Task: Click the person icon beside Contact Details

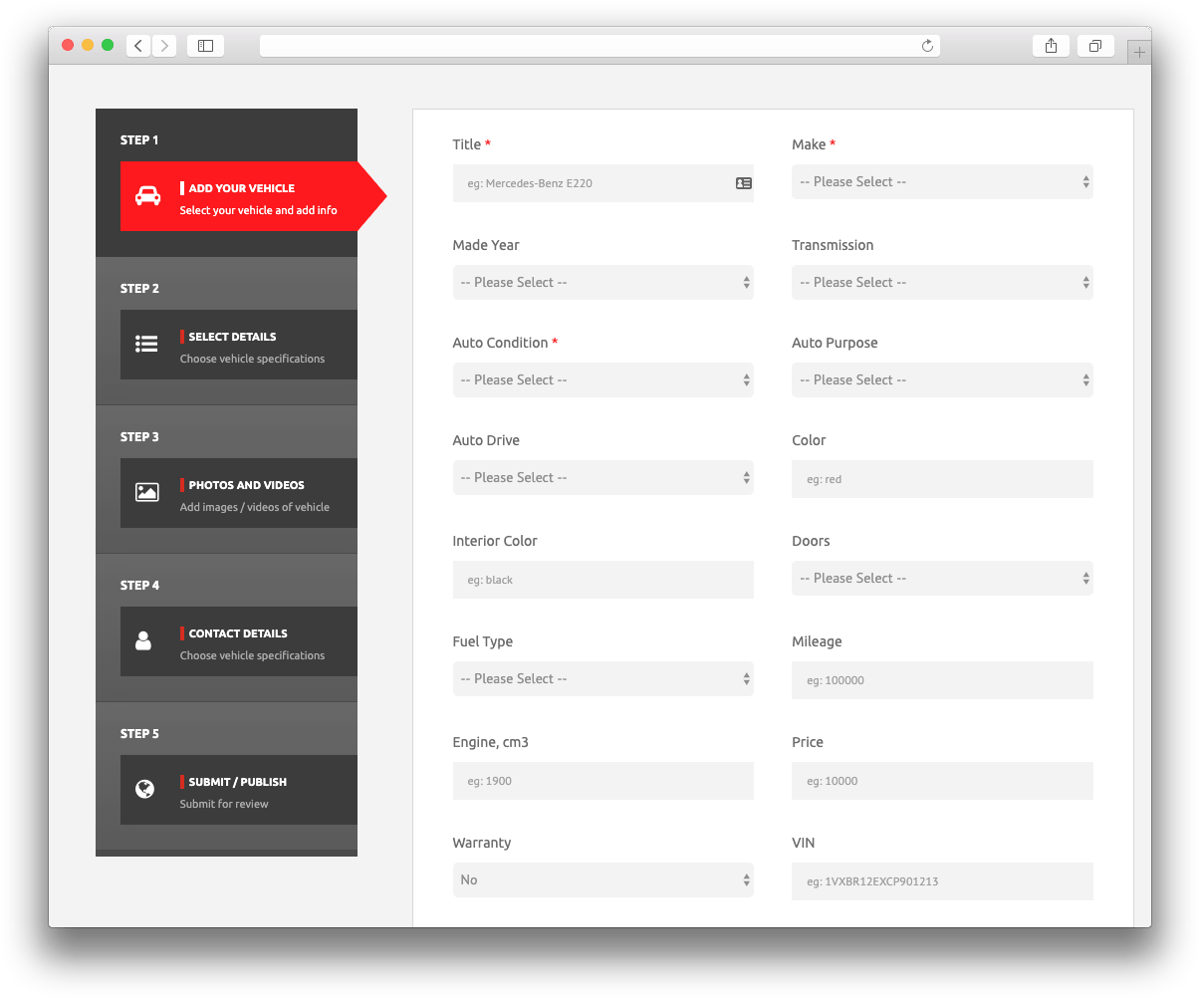Action: pyautogui.click(x=143, y=640)
